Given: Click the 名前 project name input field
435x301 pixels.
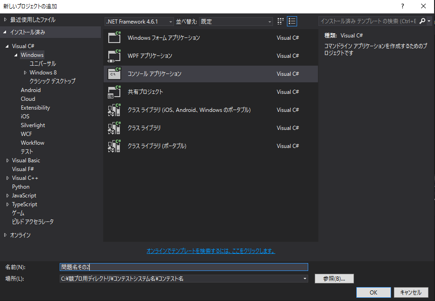Looking at the screenshot, I should (x=184, y=267).
